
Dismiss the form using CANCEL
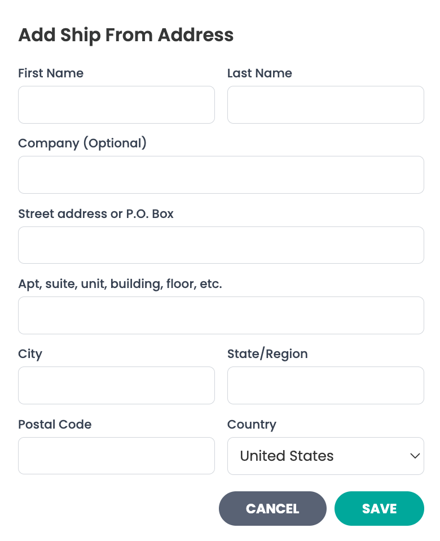click(272, 508)
